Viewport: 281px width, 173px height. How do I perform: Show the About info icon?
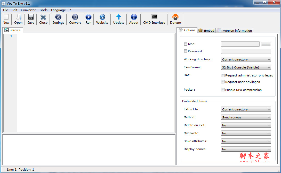point(134,17)
